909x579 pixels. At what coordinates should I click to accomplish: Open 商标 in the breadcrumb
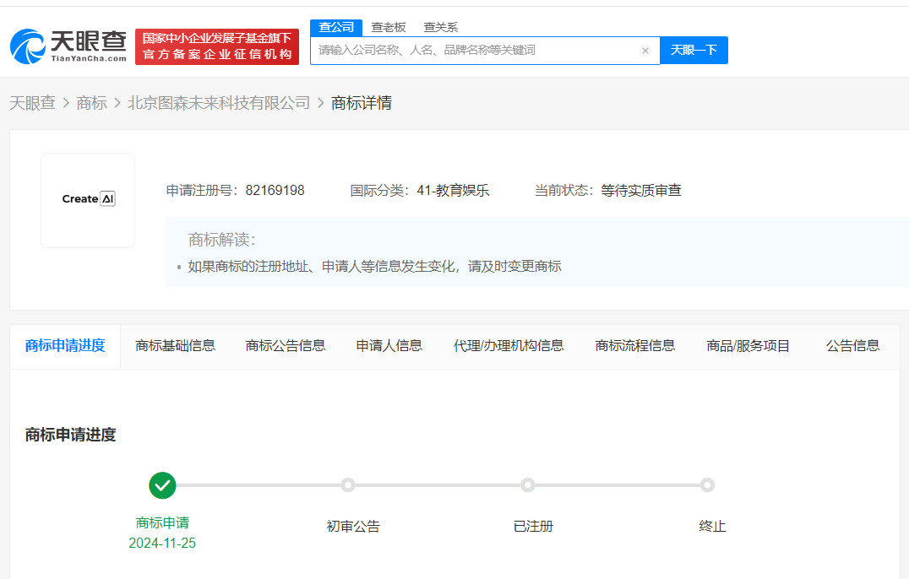click(91, 103)
